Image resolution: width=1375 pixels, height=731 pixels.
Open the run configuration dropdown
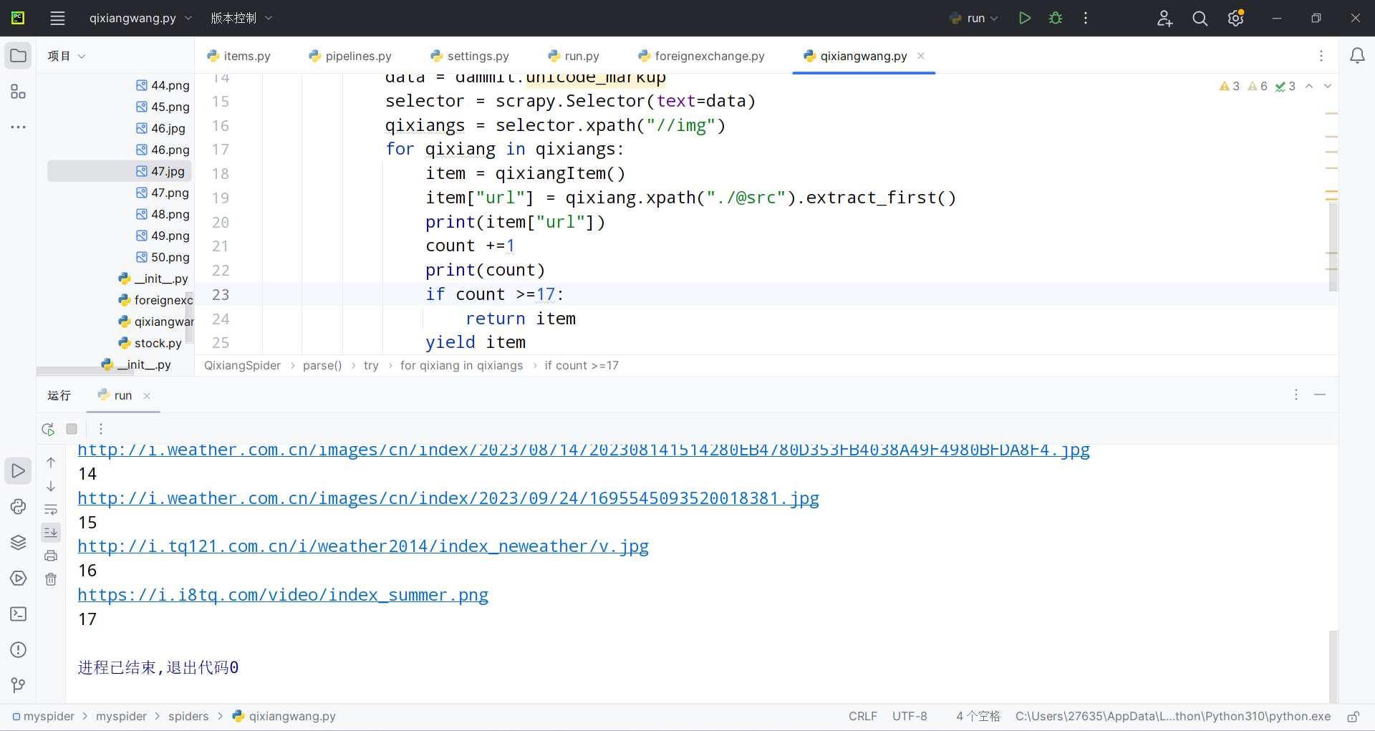973,18
